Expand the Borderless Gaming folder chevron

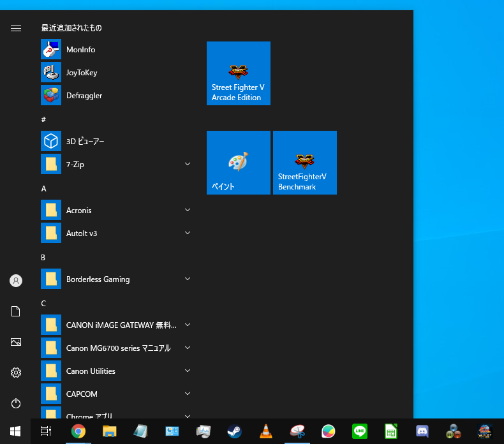click(188, 279)
